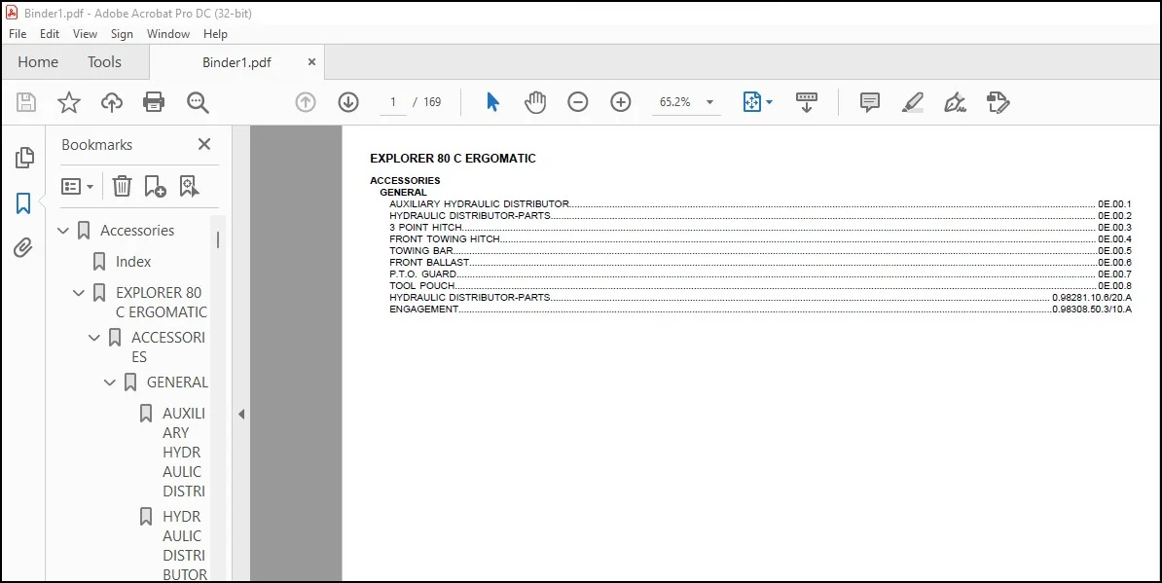Go to previous page arrow
This screenshot has width=1162, height=583.
(306, 102)
